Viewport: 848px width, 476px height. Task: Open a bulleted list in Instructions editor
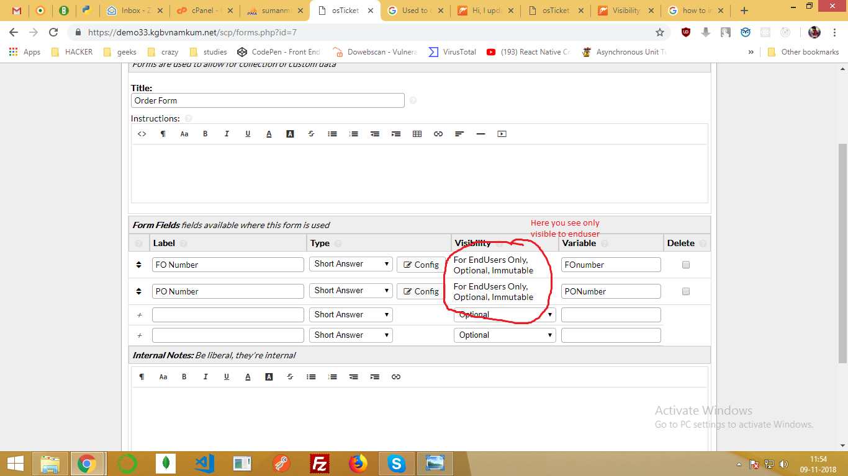click(332, 133)
